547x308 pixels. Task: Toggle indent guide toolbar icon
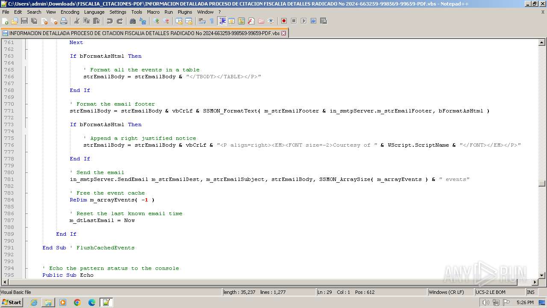tap(222, 21)
